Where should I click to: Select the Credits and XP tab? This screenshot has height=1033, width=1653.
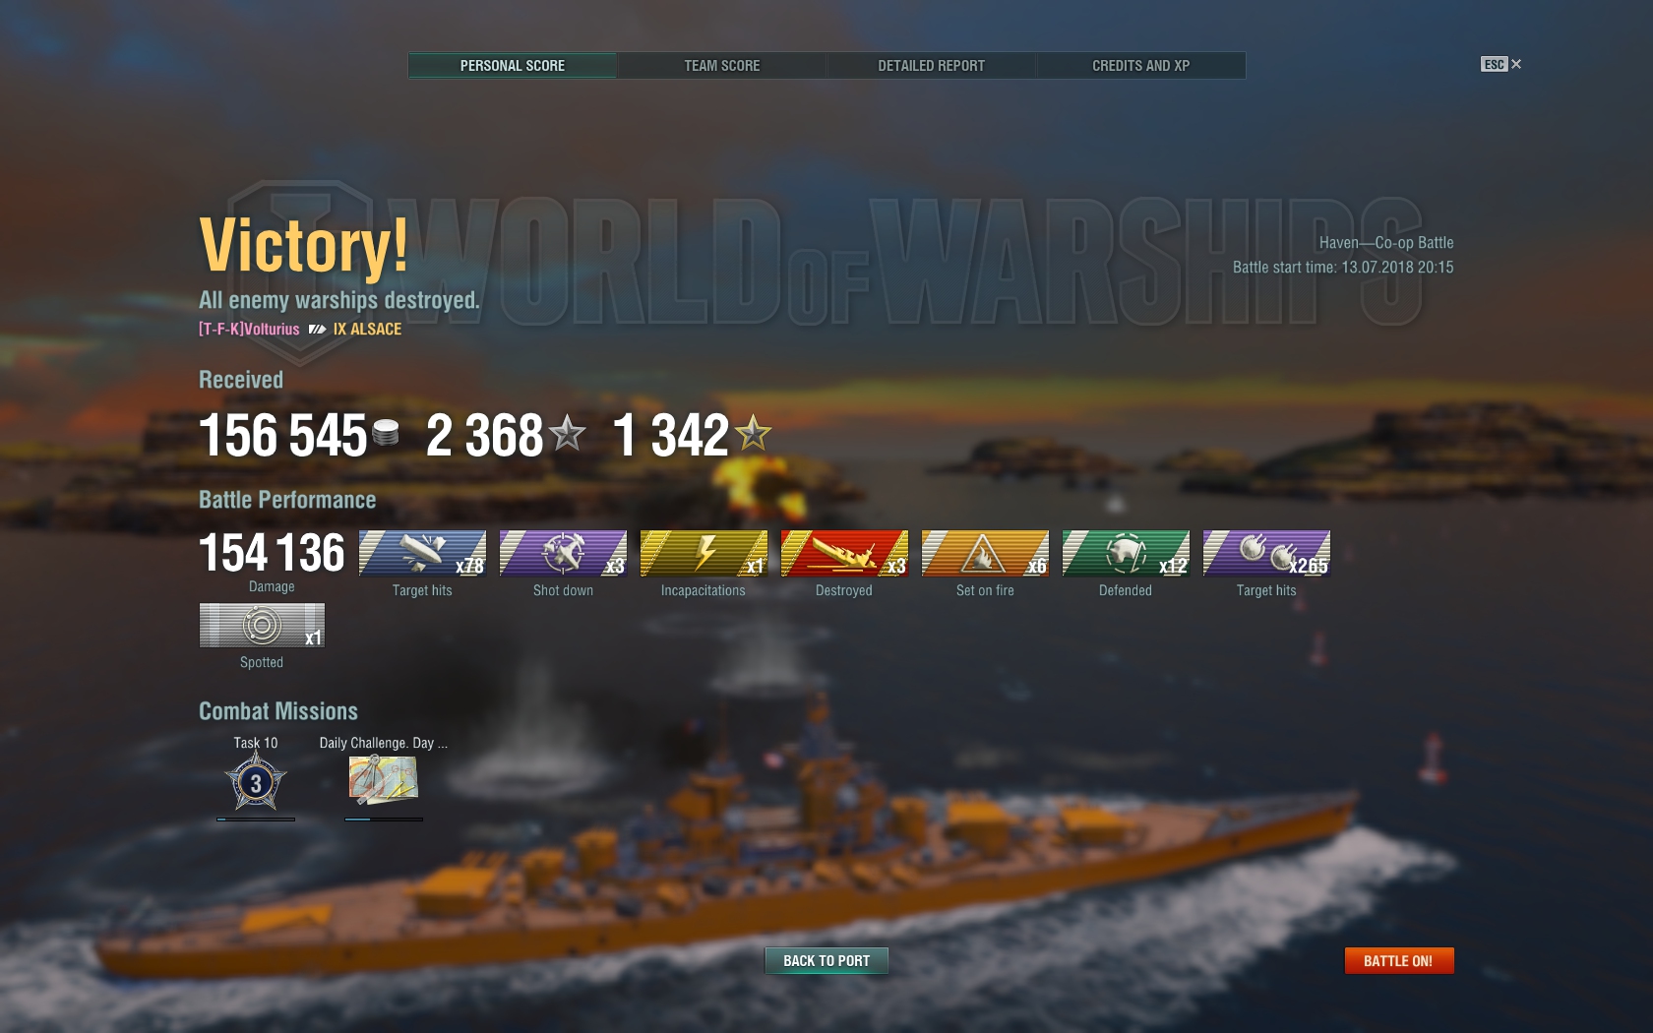pyautogui.click(x=1140, y=66)
